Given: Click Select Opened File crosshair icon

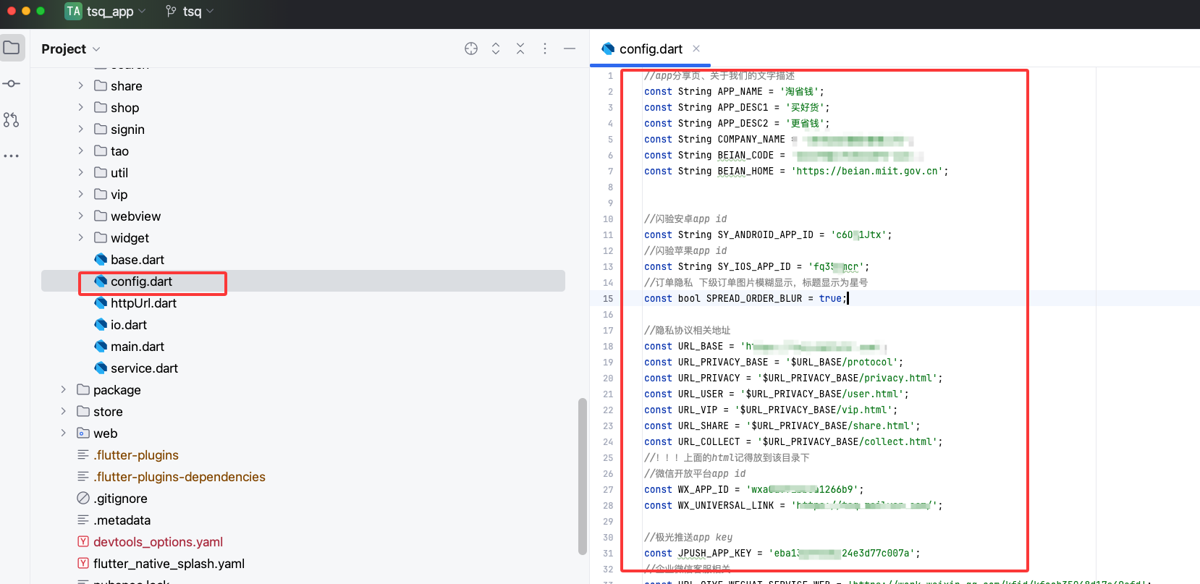Looking at the screenshot, I should 471,48.
